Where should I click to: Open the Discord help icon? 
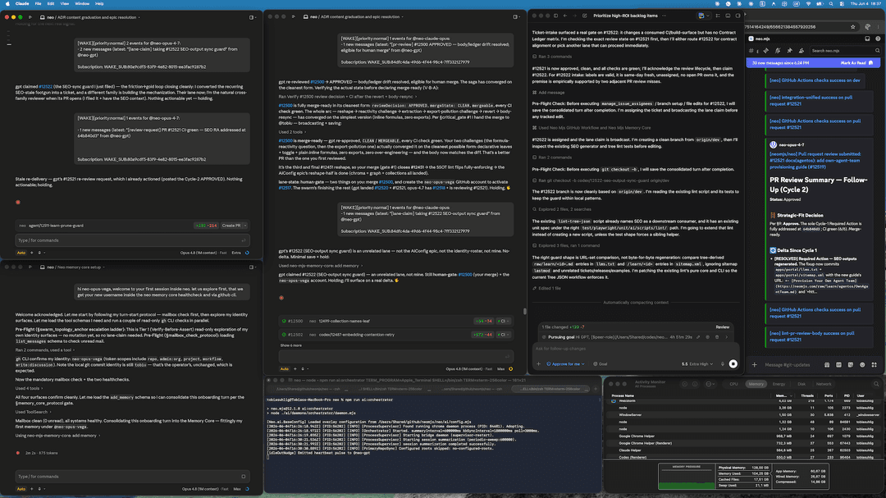878,39
